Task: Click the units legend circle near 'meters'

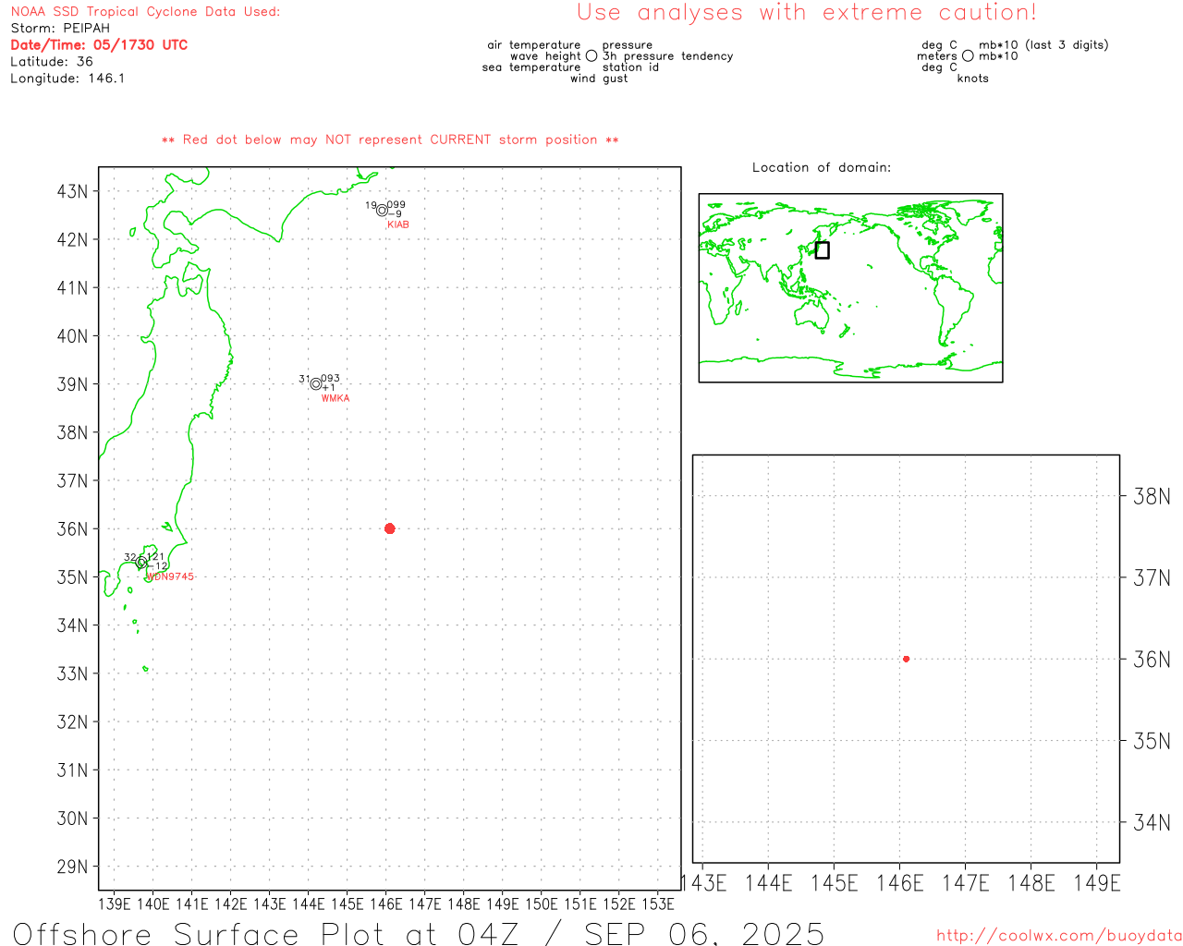Action: tap(968, 56)
